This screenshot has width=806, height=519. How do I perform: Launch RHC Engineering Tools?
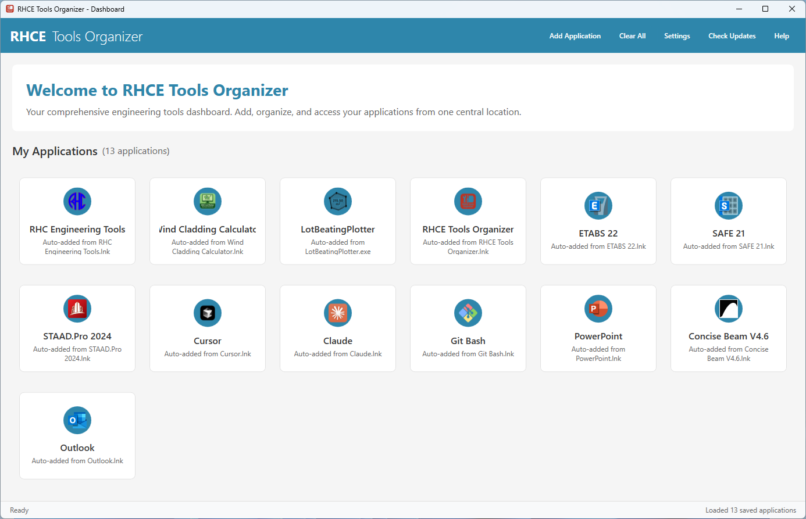tap(77, 221)
